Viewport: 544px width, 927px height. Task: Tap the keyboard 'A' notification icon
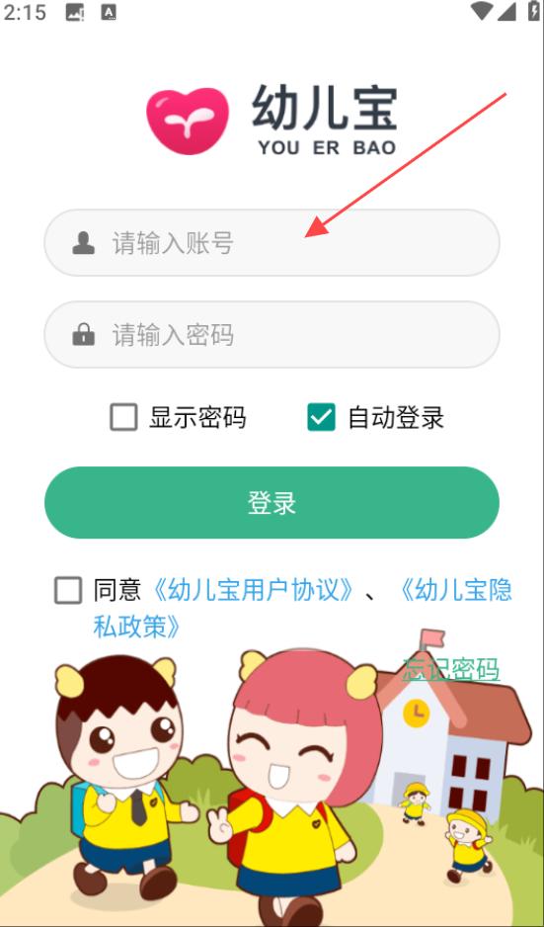click(x=109, y=12)
